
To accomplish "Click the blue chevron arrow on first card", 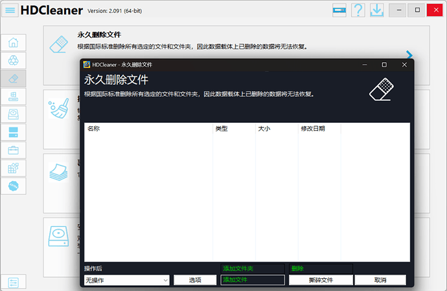I will coord(409,54).
